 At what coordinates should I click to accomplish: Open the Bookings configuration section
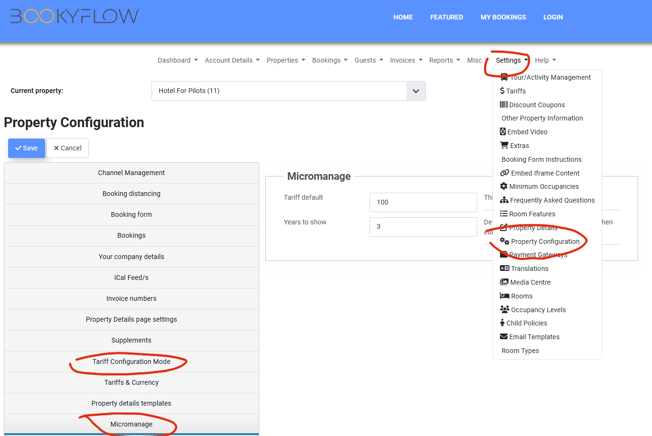tap(132, 235)
